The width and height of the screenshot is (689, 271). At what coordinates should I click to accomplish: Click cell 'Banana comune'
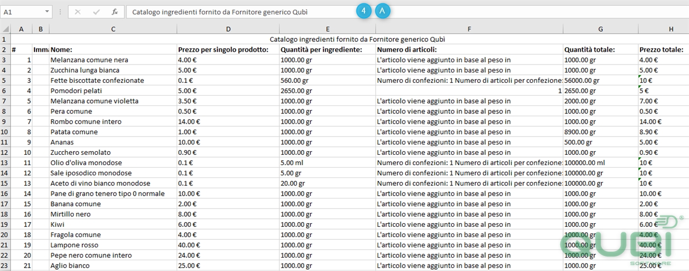coord(113,204)
